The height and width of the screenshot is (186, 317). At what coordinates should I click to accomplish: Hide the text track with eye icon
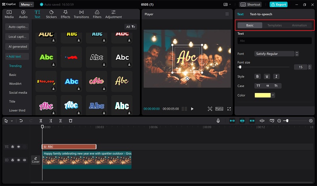click(x=18, y=147)
